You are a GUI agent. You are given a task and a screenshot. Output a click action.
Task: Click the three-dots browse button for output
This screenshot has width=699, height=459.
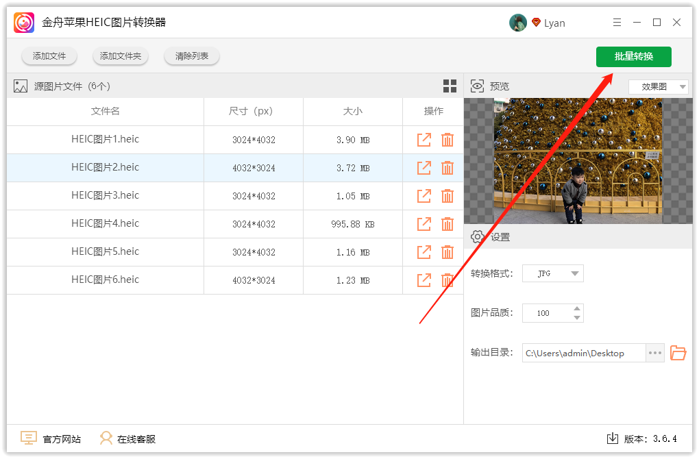[655, 353]
